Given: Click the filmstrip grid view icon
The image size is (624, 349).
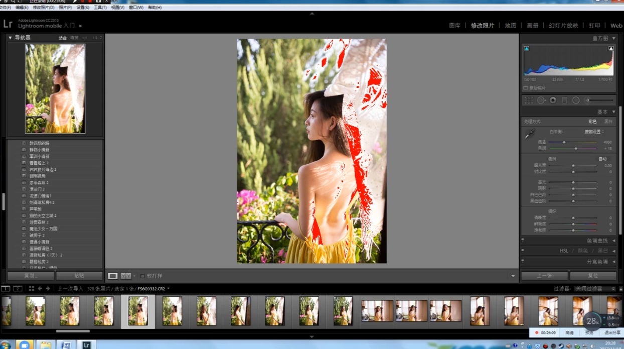Looking at the screenshot, I should tap(31, 289).
